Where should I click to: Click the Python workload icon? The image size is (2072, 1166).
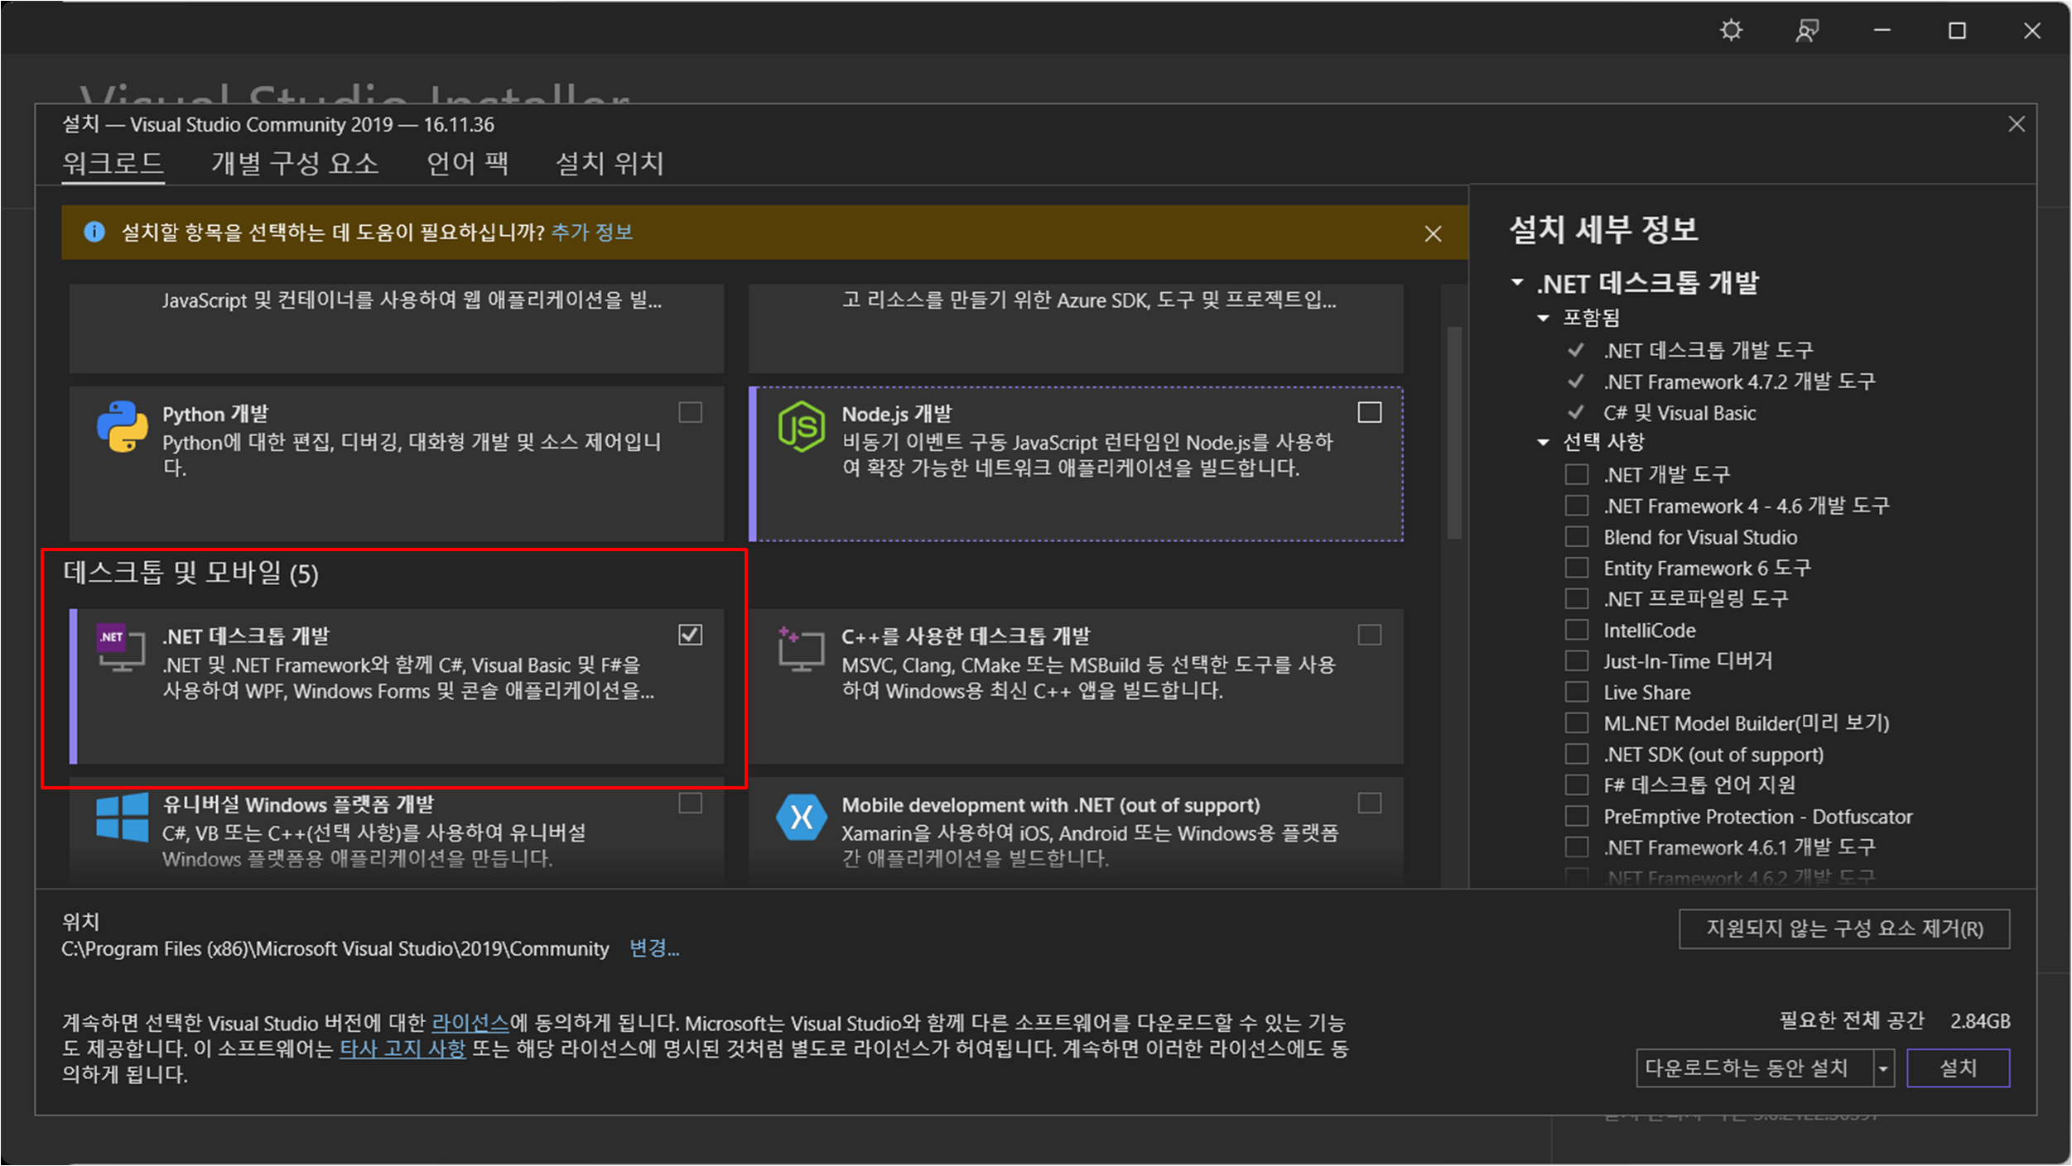tap(122, 427)
